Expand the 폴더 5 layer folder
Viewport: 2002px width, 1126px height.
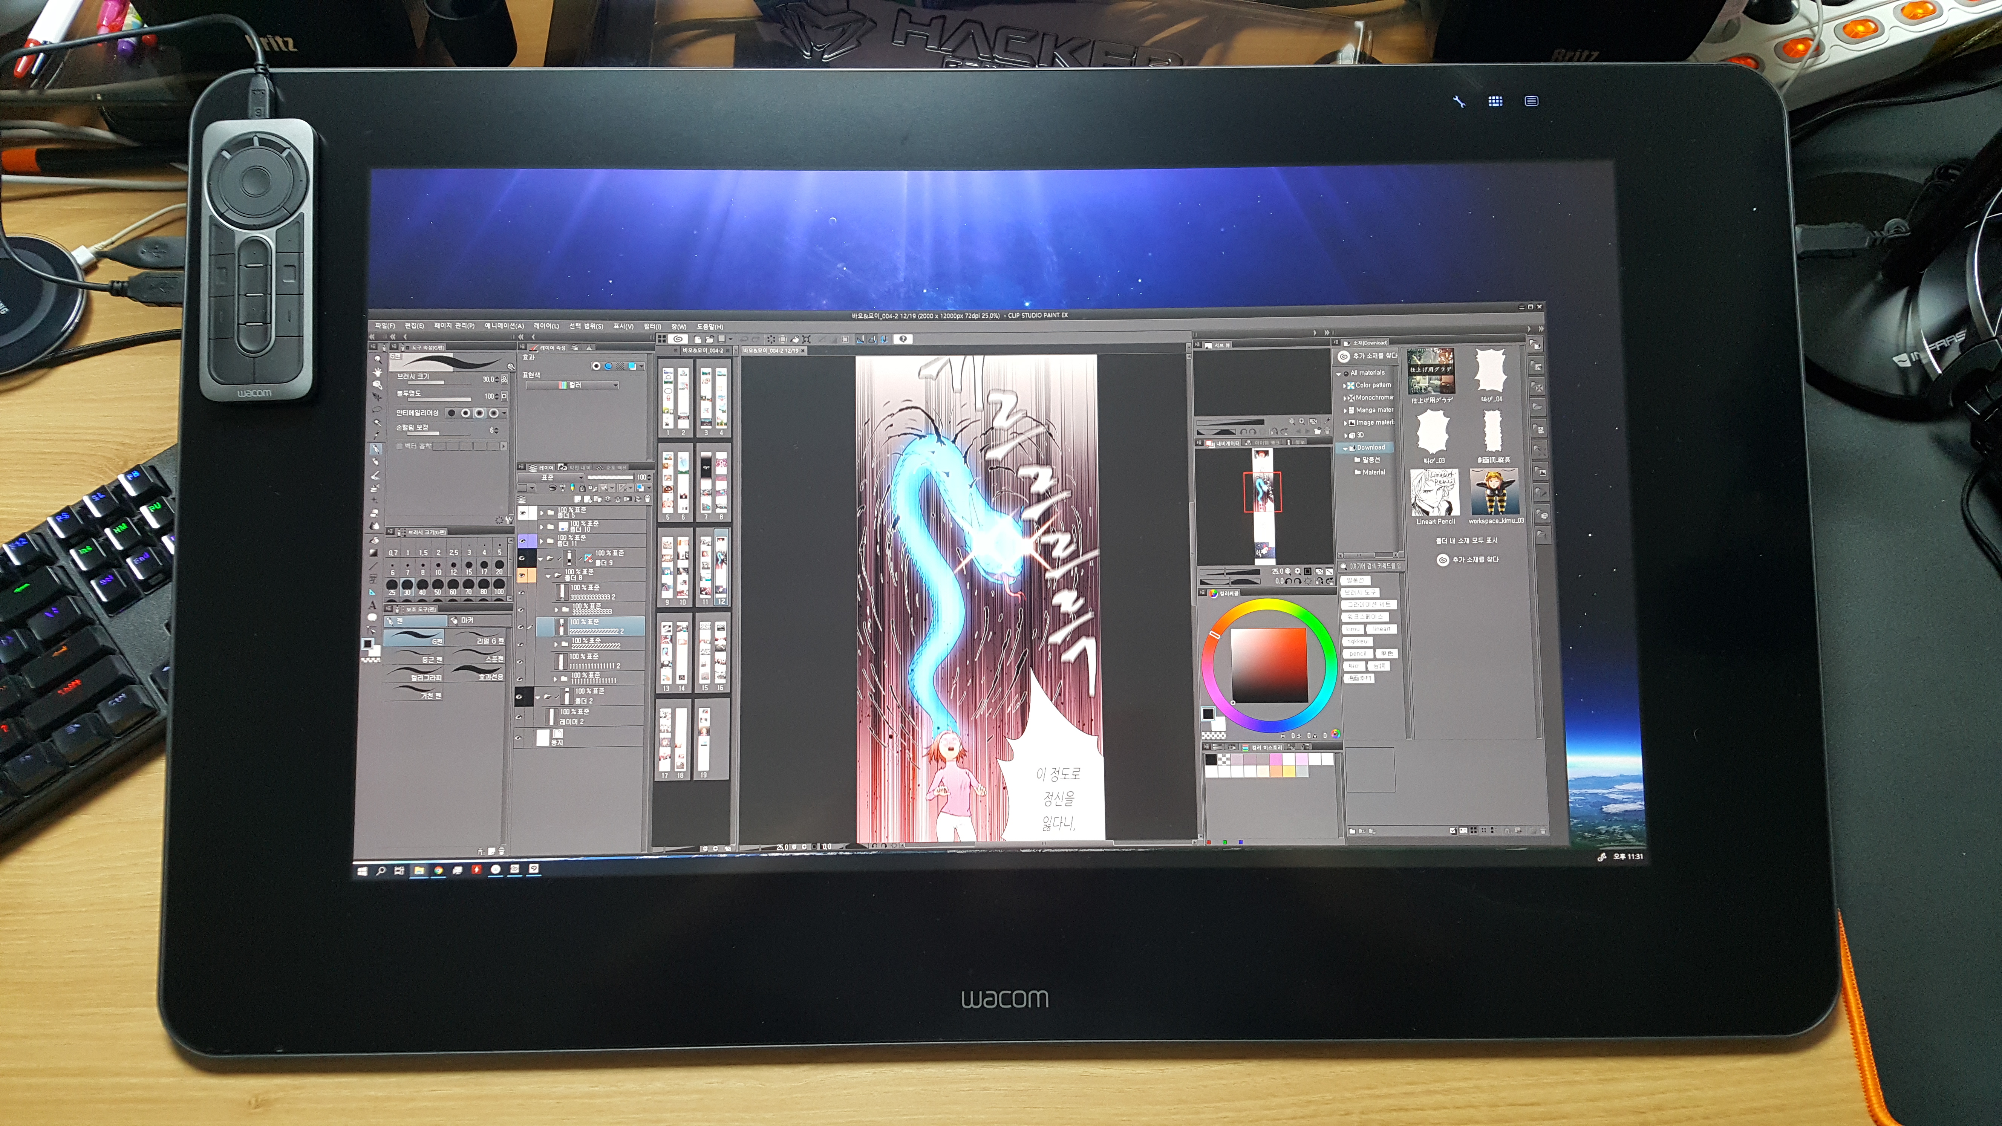542,513
